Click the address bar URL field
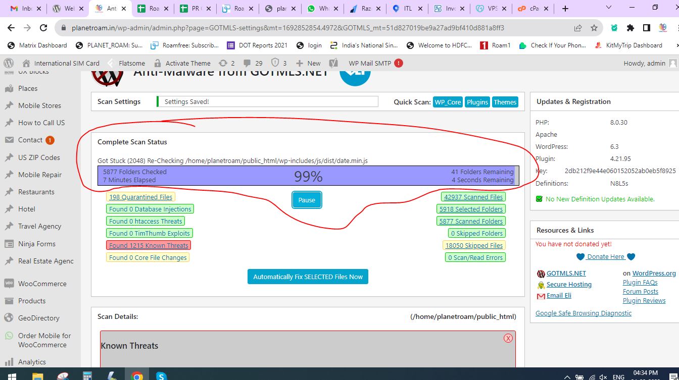 click(x=288, y=28)
